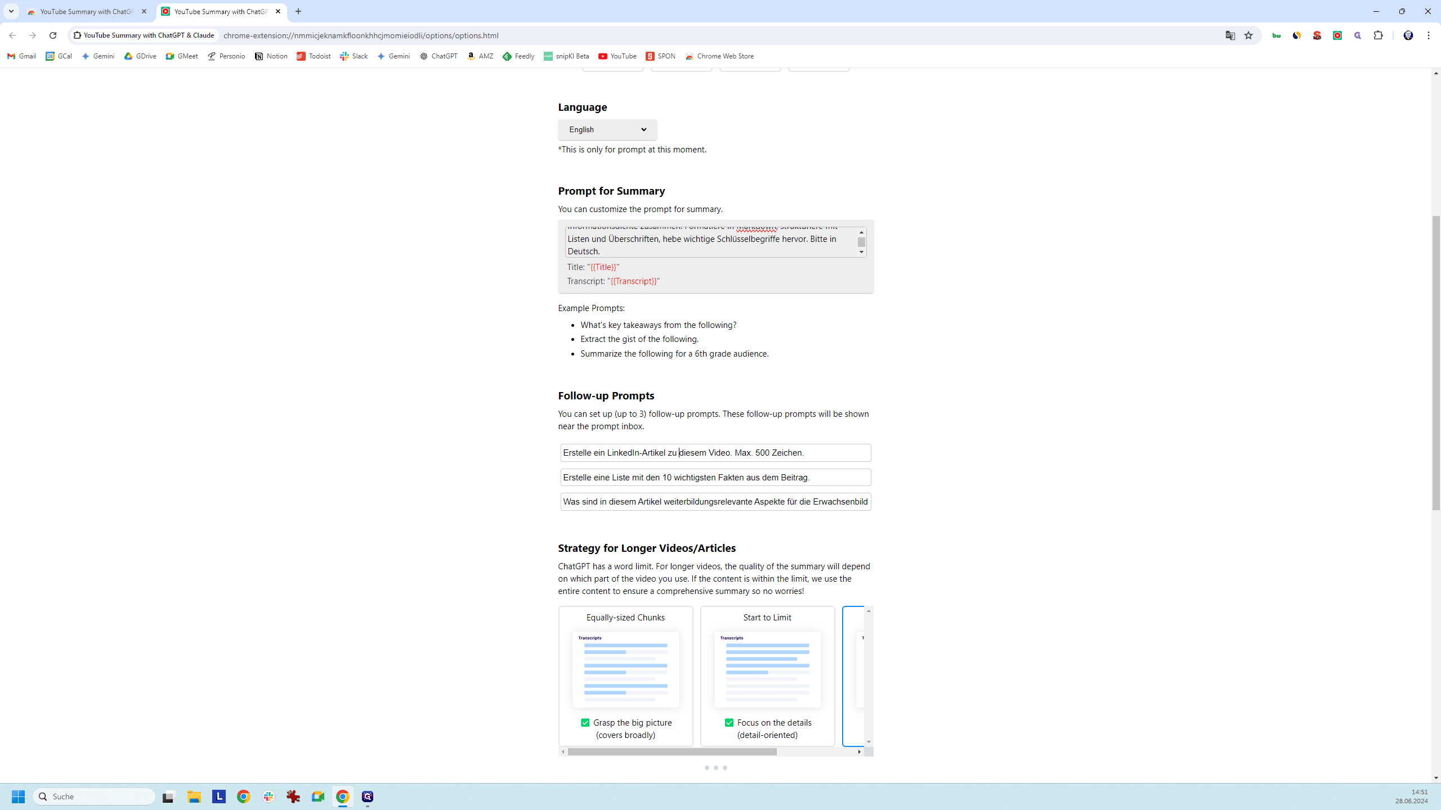Viewport: 1441px width, 810px height.
Task: Open the Windows Start menu
Action: coord(18,796)
